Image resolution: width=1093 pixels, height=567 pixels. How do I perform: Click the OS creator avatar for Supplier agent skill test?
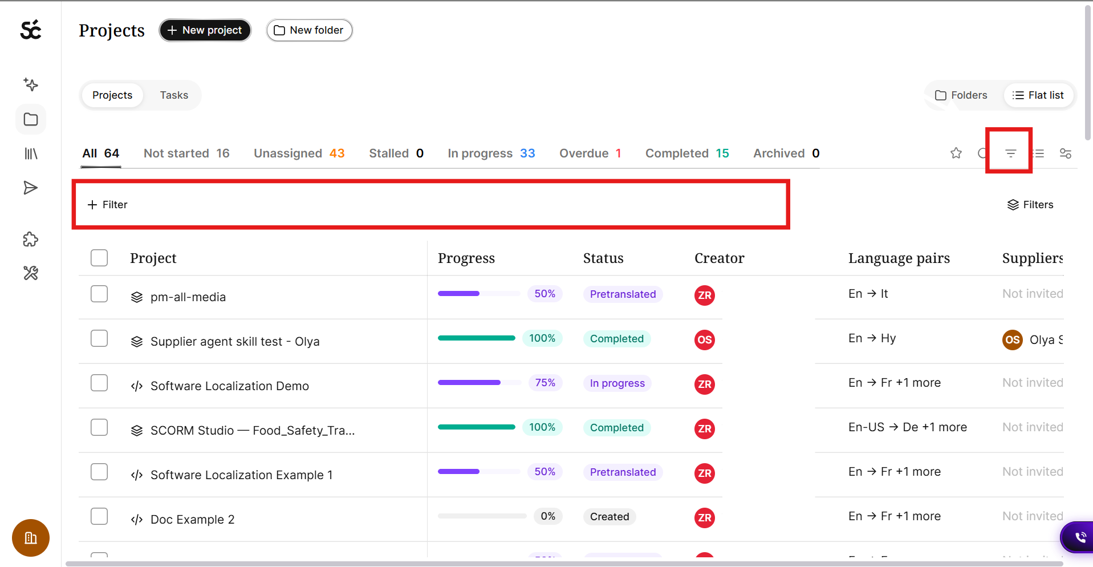705,339
